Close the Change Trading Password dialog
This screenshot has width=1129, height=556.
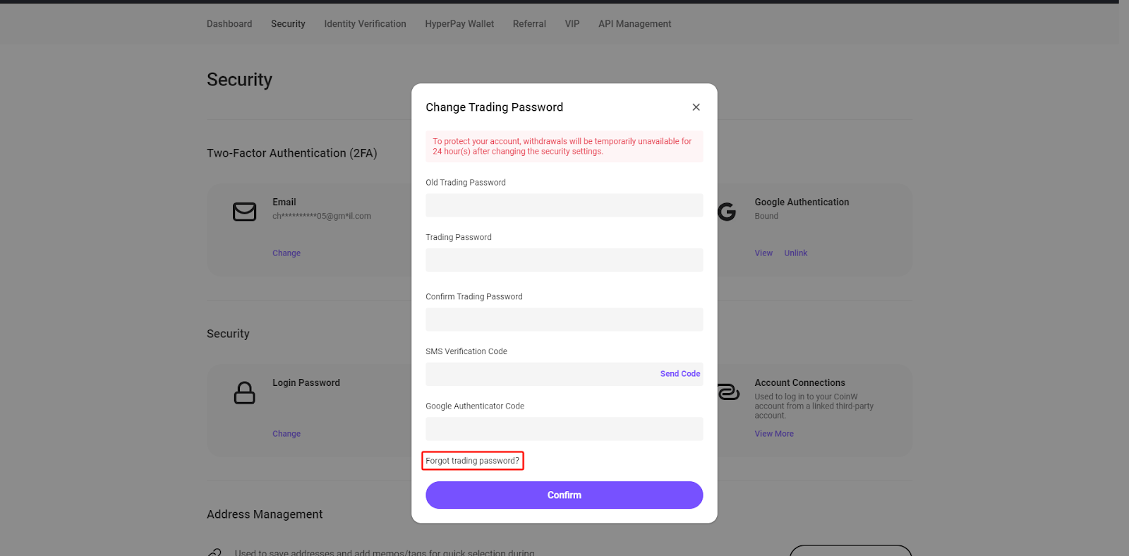tap(696, 107)
